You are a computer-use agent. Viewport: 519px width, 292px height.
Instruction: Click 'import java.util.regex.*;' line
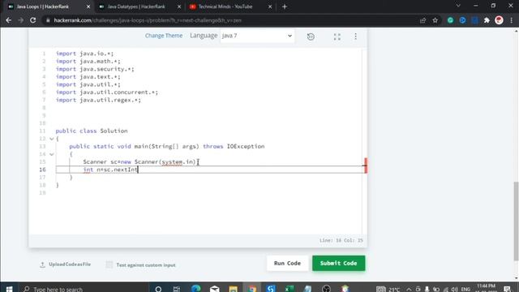pyautogui.click(x=98, y=100)
